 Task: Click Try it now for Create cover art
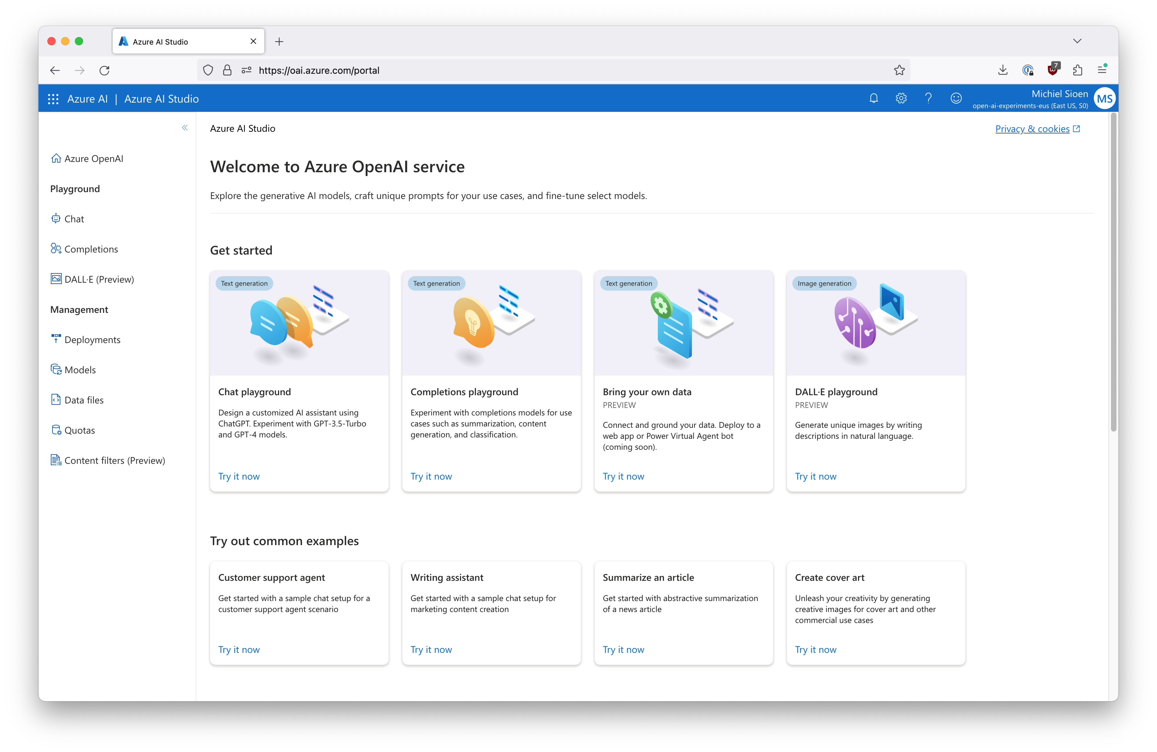pos(815,649)
